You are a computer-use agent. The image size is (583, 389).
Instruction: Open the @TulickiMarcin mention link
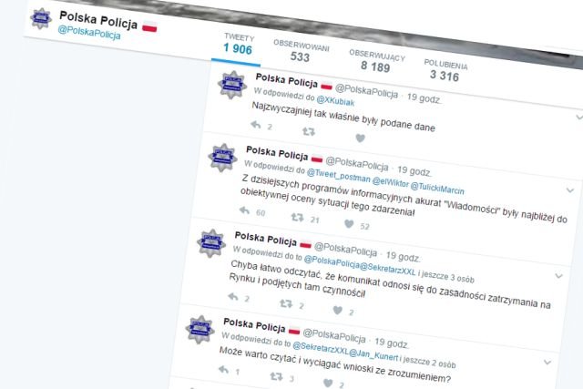437,188
